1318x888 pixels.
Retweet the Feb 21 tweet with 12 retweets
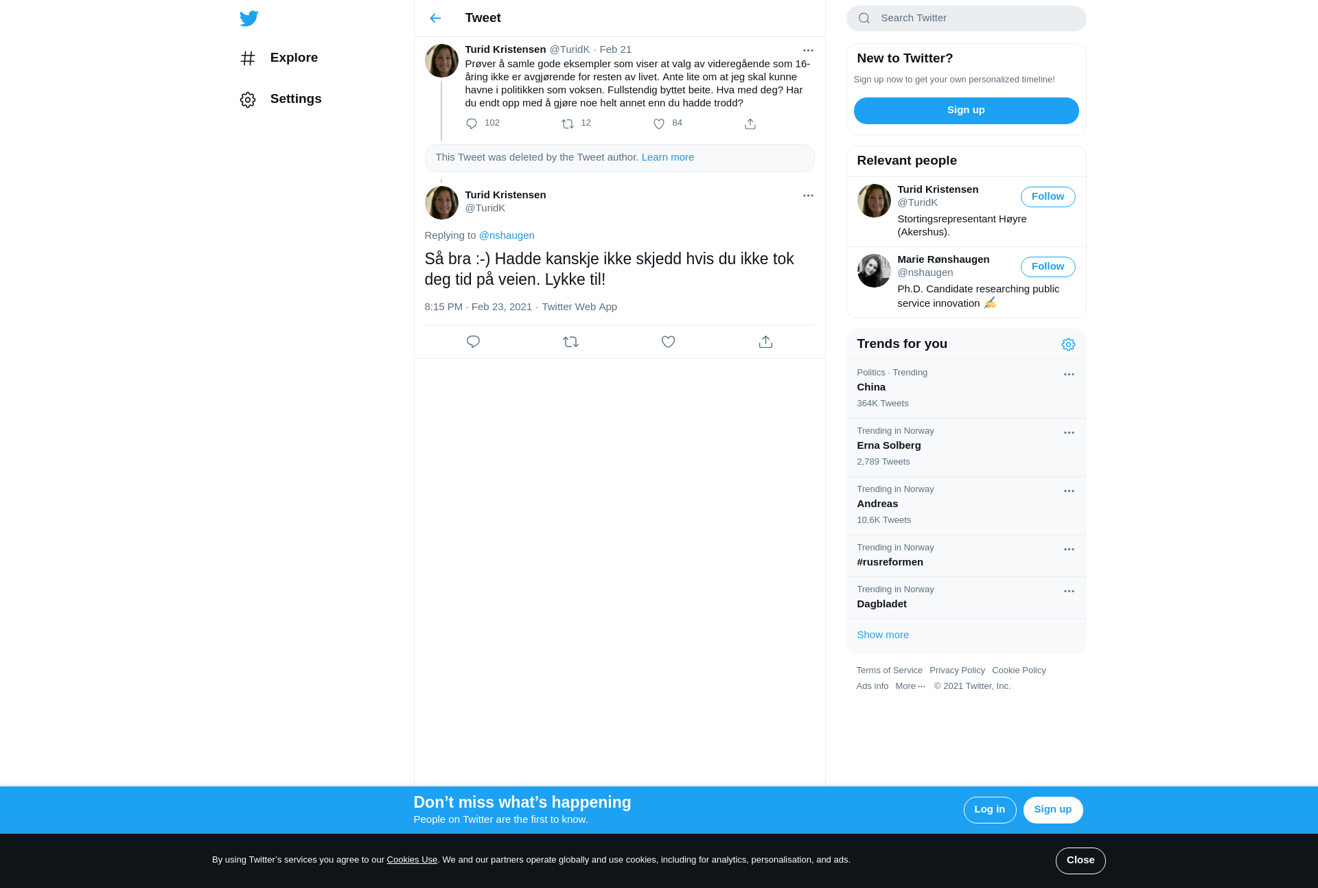568,124
